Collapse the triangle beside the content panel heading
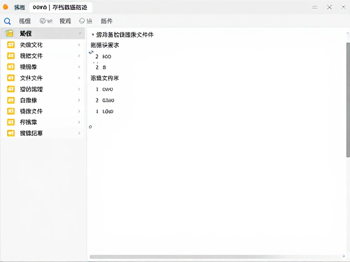Image resolution: width=350 pixels, height=262 pixels. [x=92, y=34]
